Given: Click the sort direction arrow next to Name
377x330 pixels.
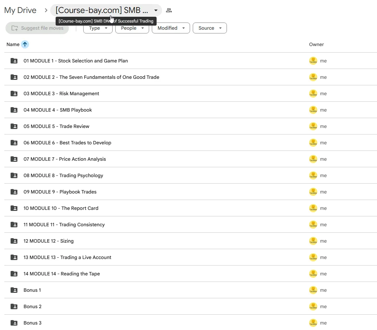Looking at the screenshot, I should (25, 44).
